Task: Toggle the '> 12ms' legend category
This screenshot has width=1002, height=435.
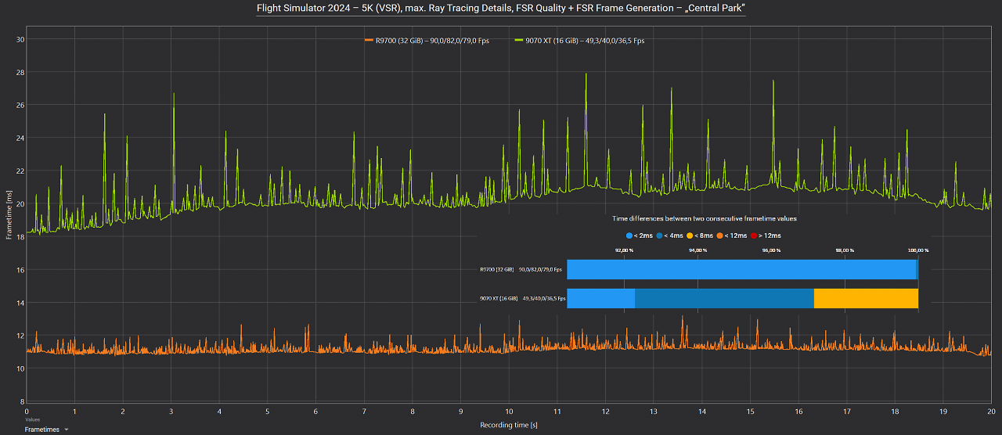Action: point(766,235)
